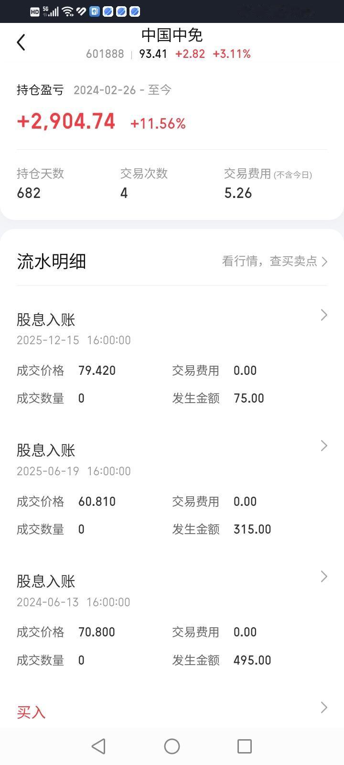Open the 买入 record chevron
344x765 pixels.
(324, 707)
